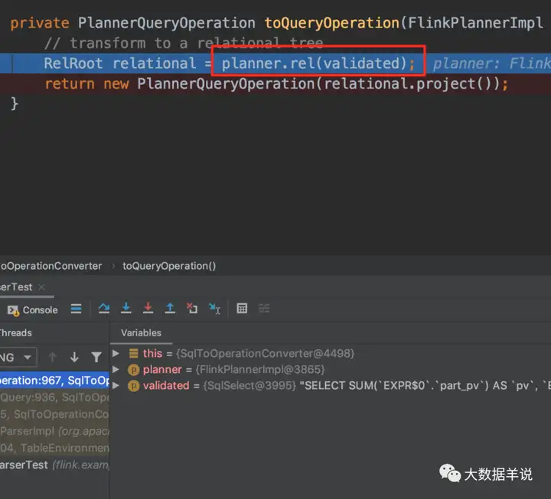Select the planner FlinkPlannerImpl@3865 row
The width and height of the screenshot is (551, 499).
tap(331, 370)
